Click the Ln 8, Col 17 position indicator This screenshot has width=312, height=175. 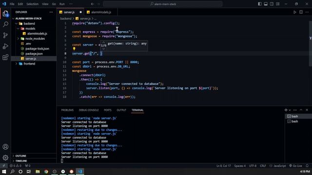(224, 166)
